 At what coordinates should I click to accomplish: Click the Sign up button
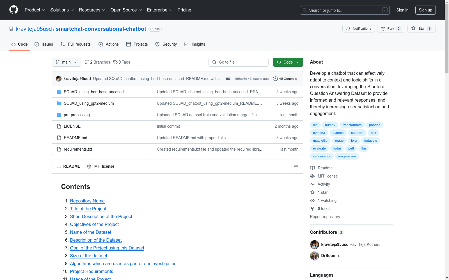425,10
